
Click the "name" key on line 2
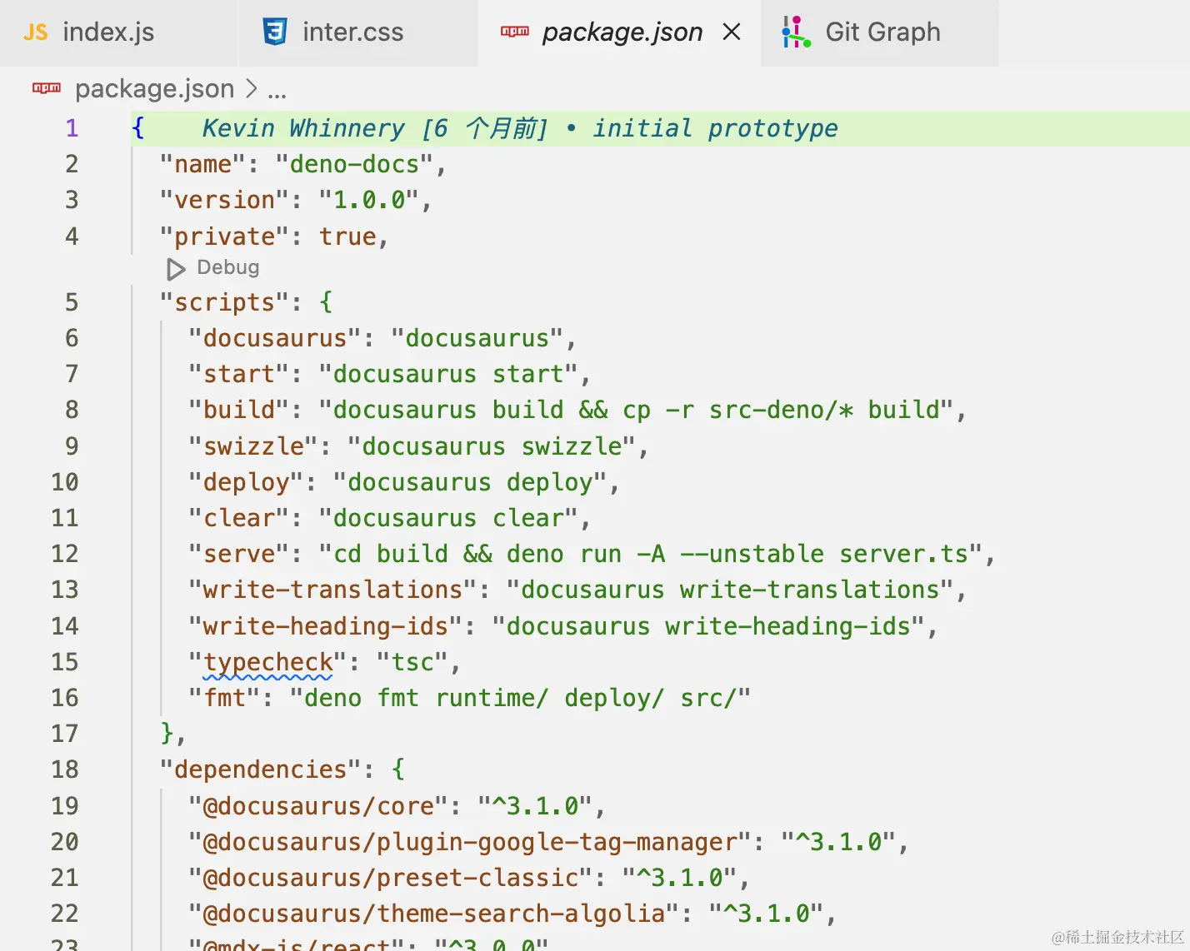pos(203,164)
